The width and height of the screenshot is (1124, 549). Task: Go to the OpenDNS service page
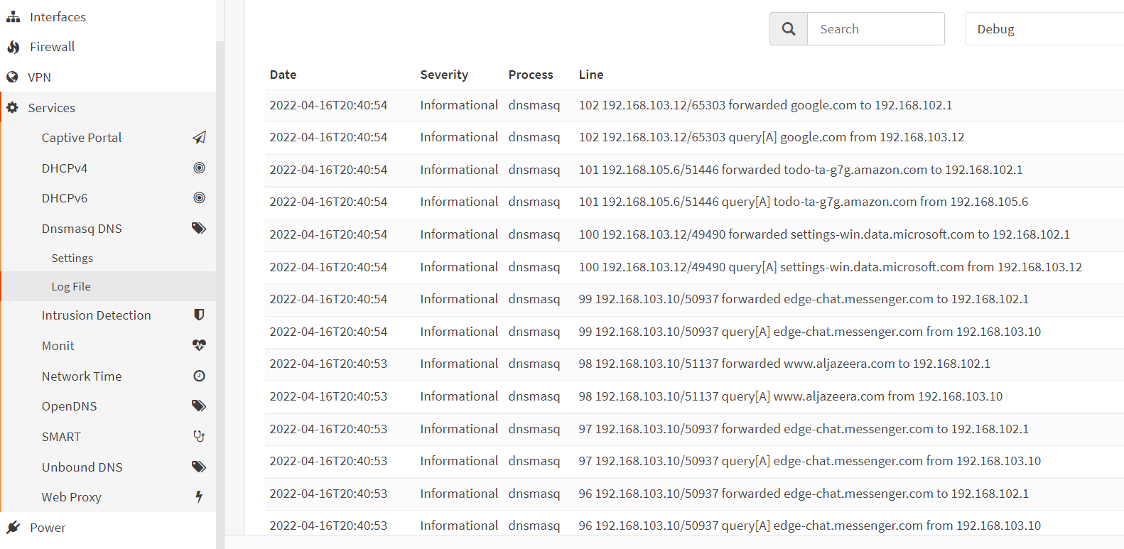[x=69, y=406]
